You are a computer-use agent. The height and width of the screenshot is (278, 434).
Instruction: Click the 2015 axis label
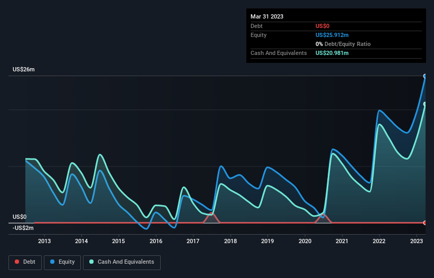tap(118, 241)
